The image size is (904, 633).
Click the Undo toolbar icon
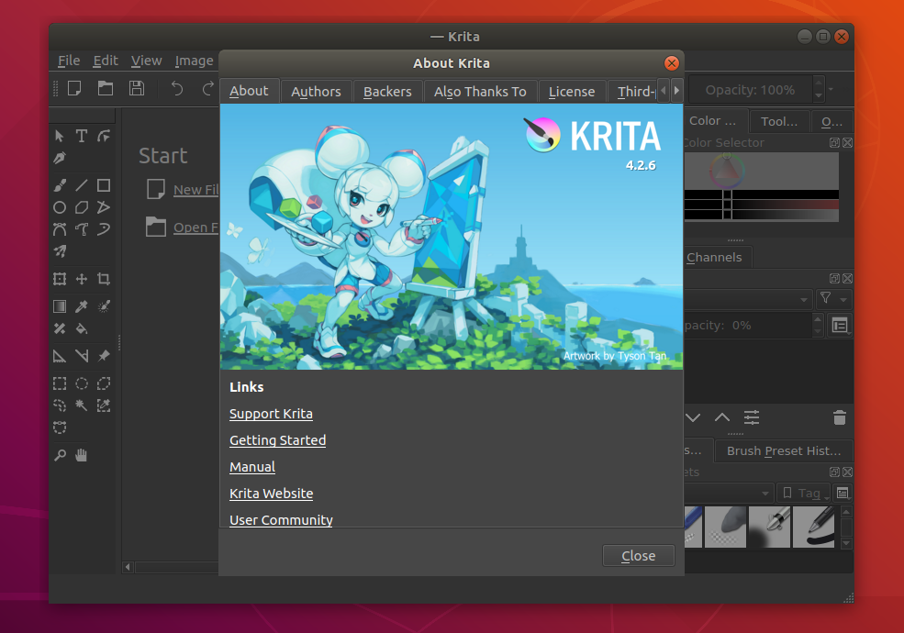tap(177, 88)
